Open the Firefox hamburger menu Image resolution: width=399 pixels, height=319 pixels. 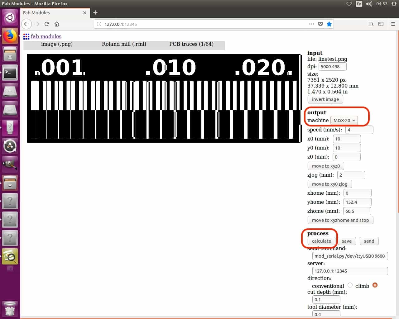pyautogui.click(x=393, y=24)
